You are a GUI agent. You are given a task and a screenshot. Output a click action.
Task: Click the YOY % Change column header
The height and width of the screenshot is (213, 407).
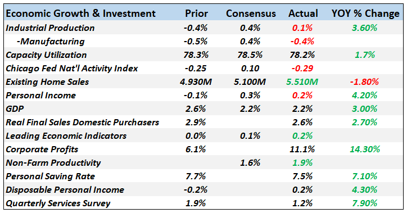(365, 13)
